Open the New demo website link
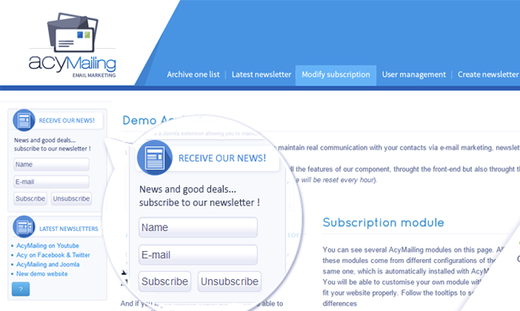 click(42, 274)
